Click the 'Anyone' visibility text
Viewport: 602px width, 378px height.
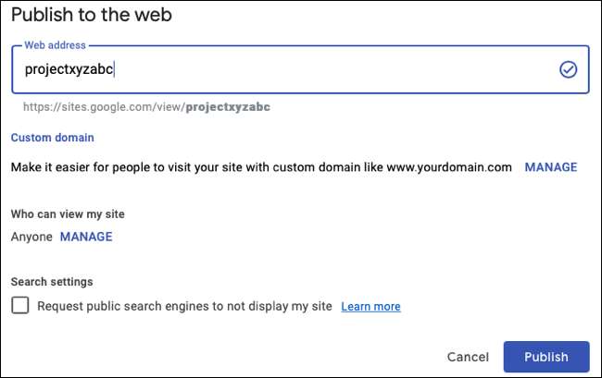pyautogui.click(x=31, y=237)
